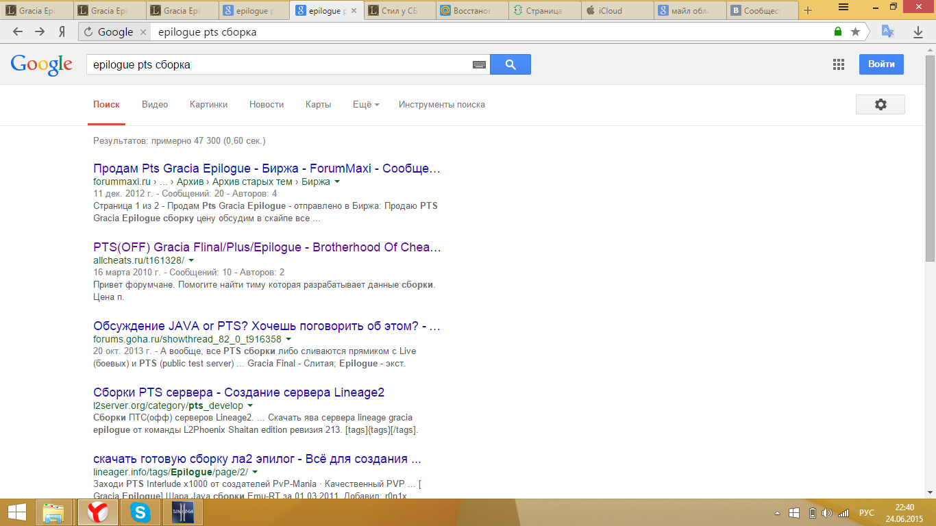Click the page translate icon
This screenshot has height=526, width=936.
(887, 32)
